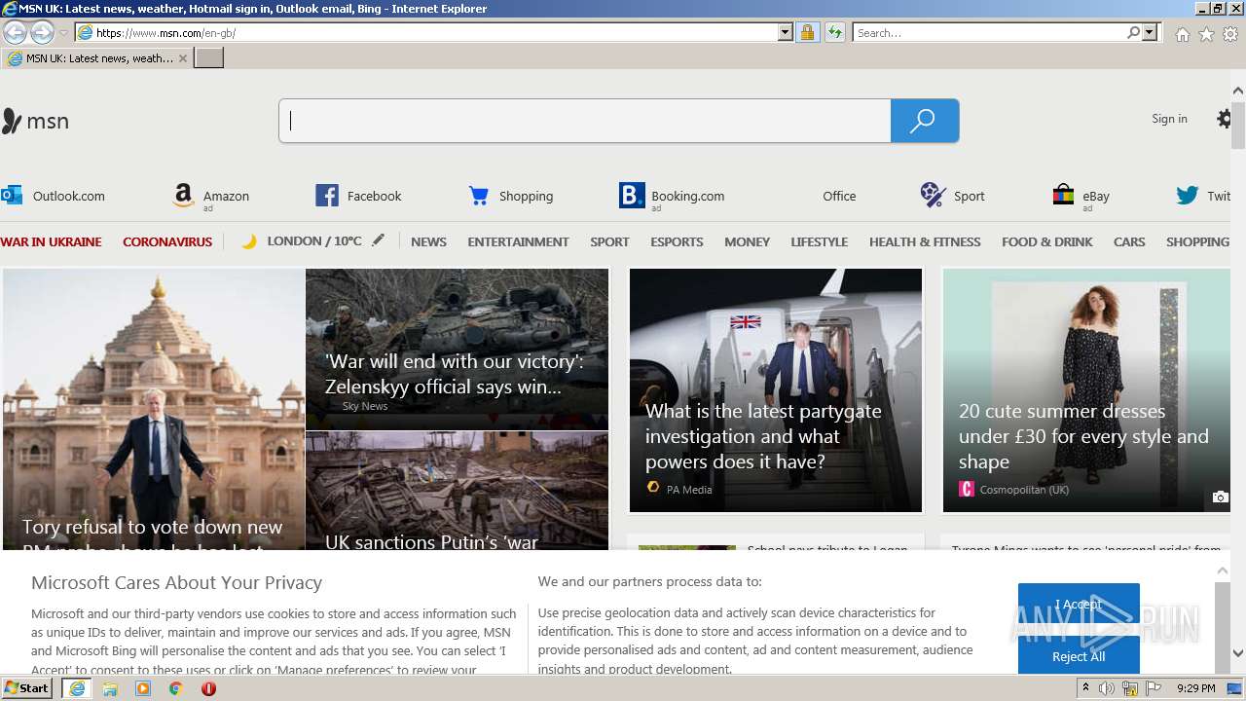Open the Amazon shortcut
The height and width of the screenshot is (701, 1246).
[x=211, y=197]
